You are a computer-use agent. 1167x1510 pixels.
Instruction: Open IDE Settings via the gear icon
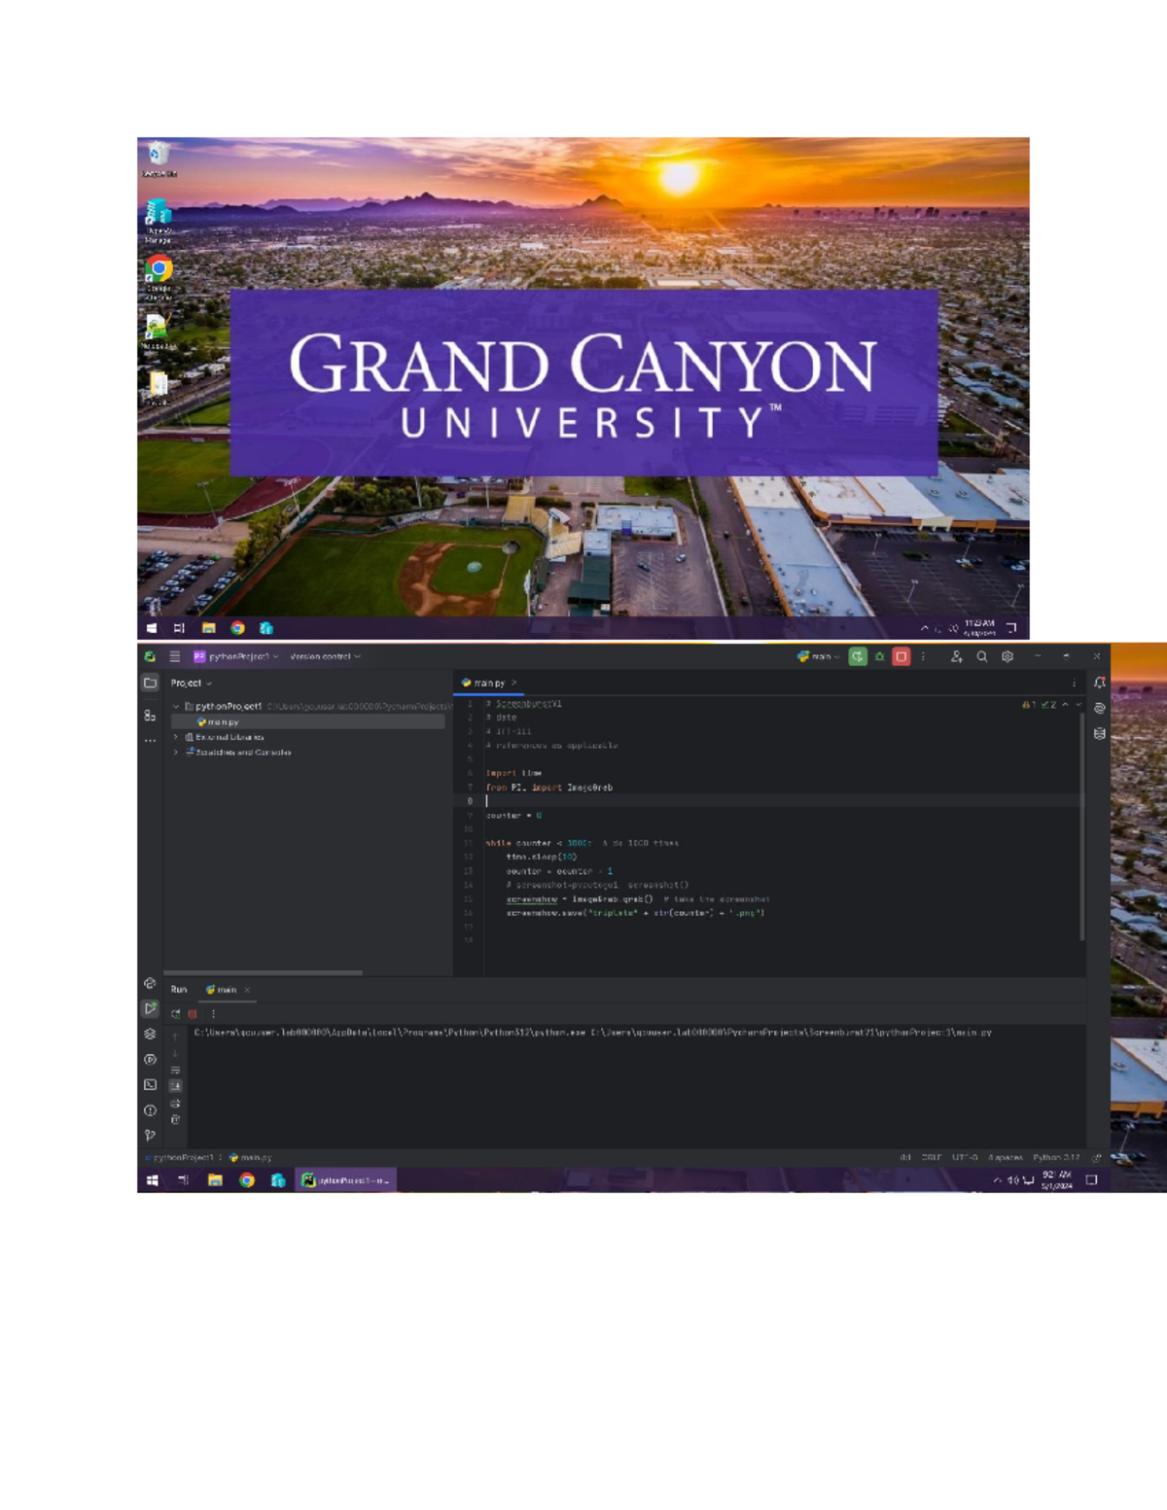click(1007, 656)
